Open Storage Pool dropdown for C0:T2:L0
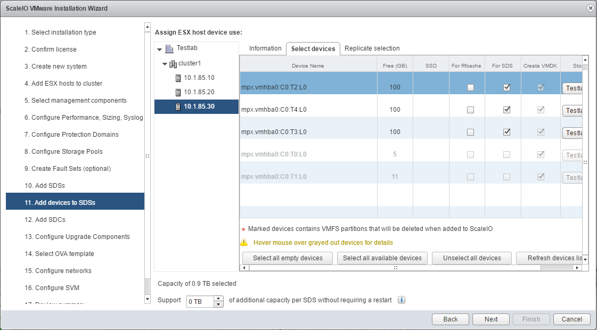Image resolution: width=597 pixels, height=330 pixels. point(573,88)
